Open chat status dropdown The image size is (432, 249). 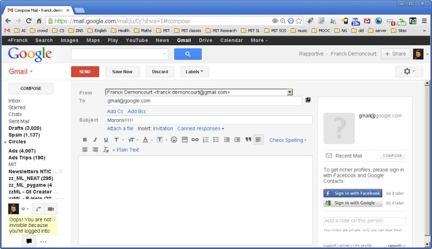25,209
